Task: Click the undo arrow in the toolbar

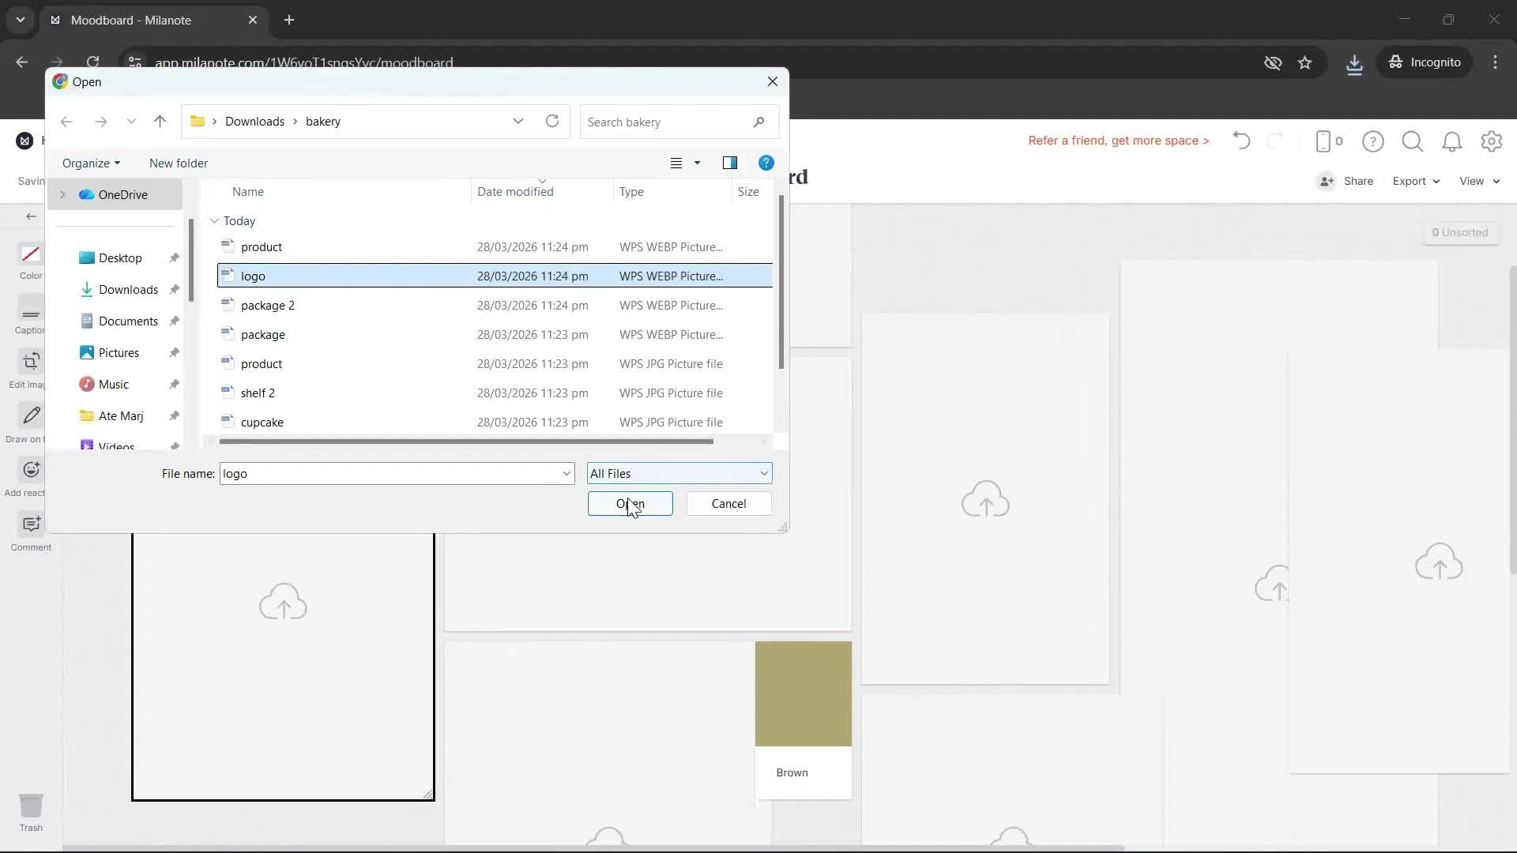Action: [1240, 141]
